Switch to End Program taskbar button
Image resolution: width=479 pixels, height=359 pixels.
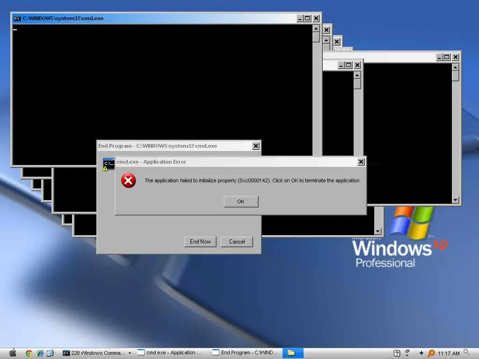(x=245, y=352)
